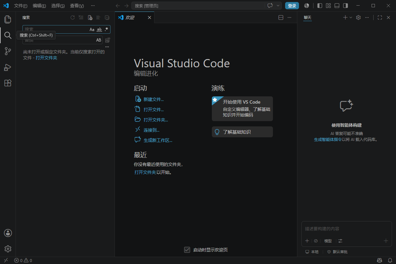Toggle secondary side bar visibility
Viewport: 396px width, 264px height.
click(346, 6)
